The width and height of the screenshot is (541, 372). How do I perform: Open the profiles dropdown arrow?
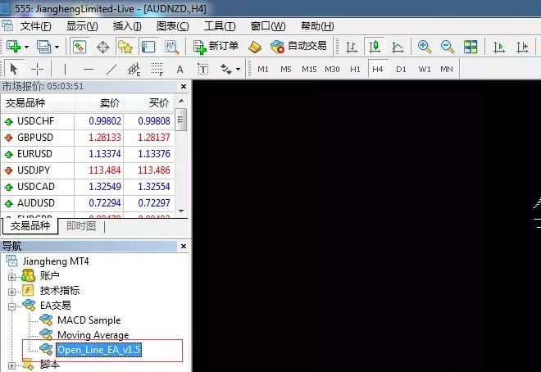tap(57, 47)
